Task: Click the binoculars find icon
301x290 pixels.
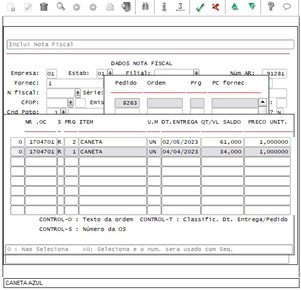Action: point(145,7)
